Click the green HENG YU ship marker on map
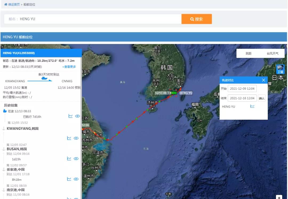This screenshot has height=199, width=288. [174, 93]
